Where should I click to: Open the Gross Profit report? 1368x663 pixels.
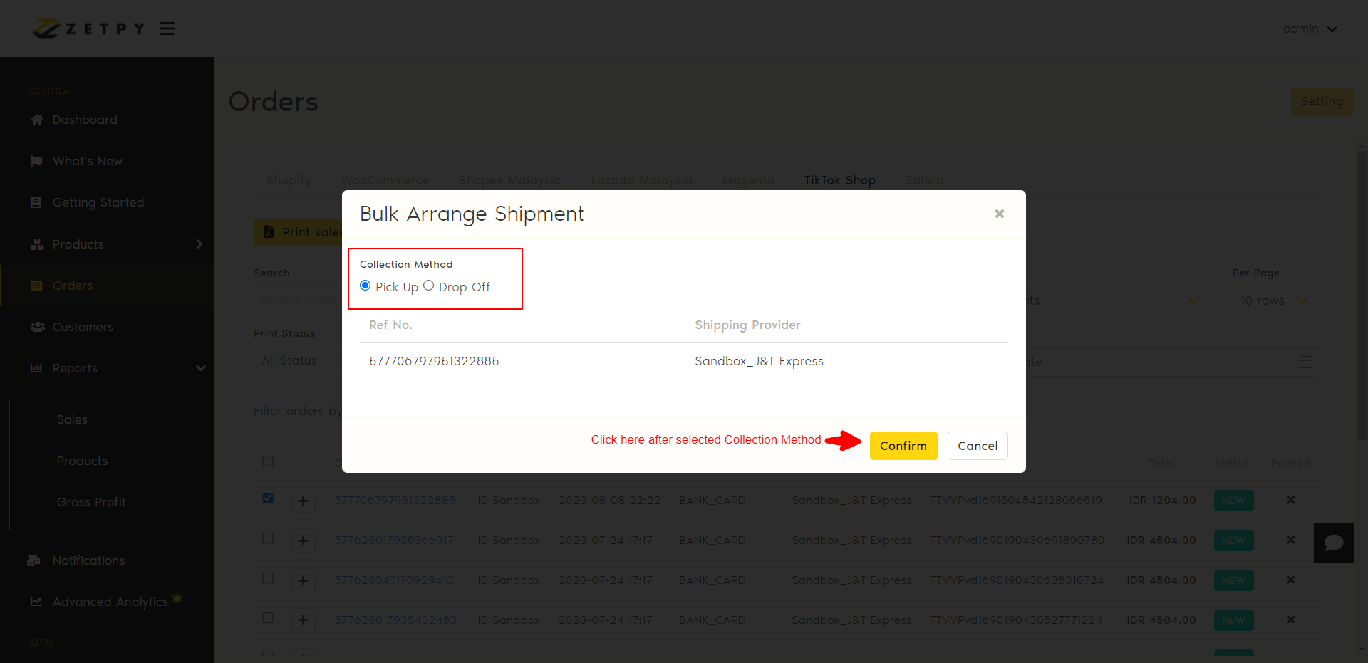[x=91, y=502]
